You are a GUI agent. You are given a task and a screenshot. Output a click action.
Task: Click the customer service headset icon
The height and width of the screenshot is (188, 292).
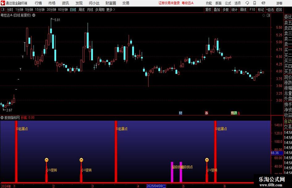click(x=247, y=3)
